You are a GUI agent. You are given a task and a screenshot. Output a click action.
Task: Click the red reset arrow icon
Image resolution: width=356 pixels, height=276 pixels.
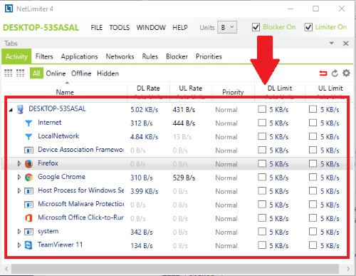point(323,73)
